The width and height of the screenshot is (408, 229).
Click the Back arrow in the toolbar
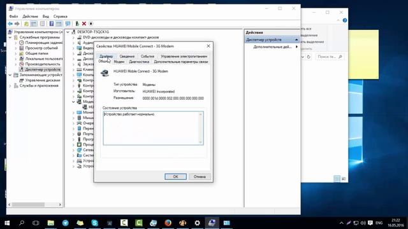10,24
